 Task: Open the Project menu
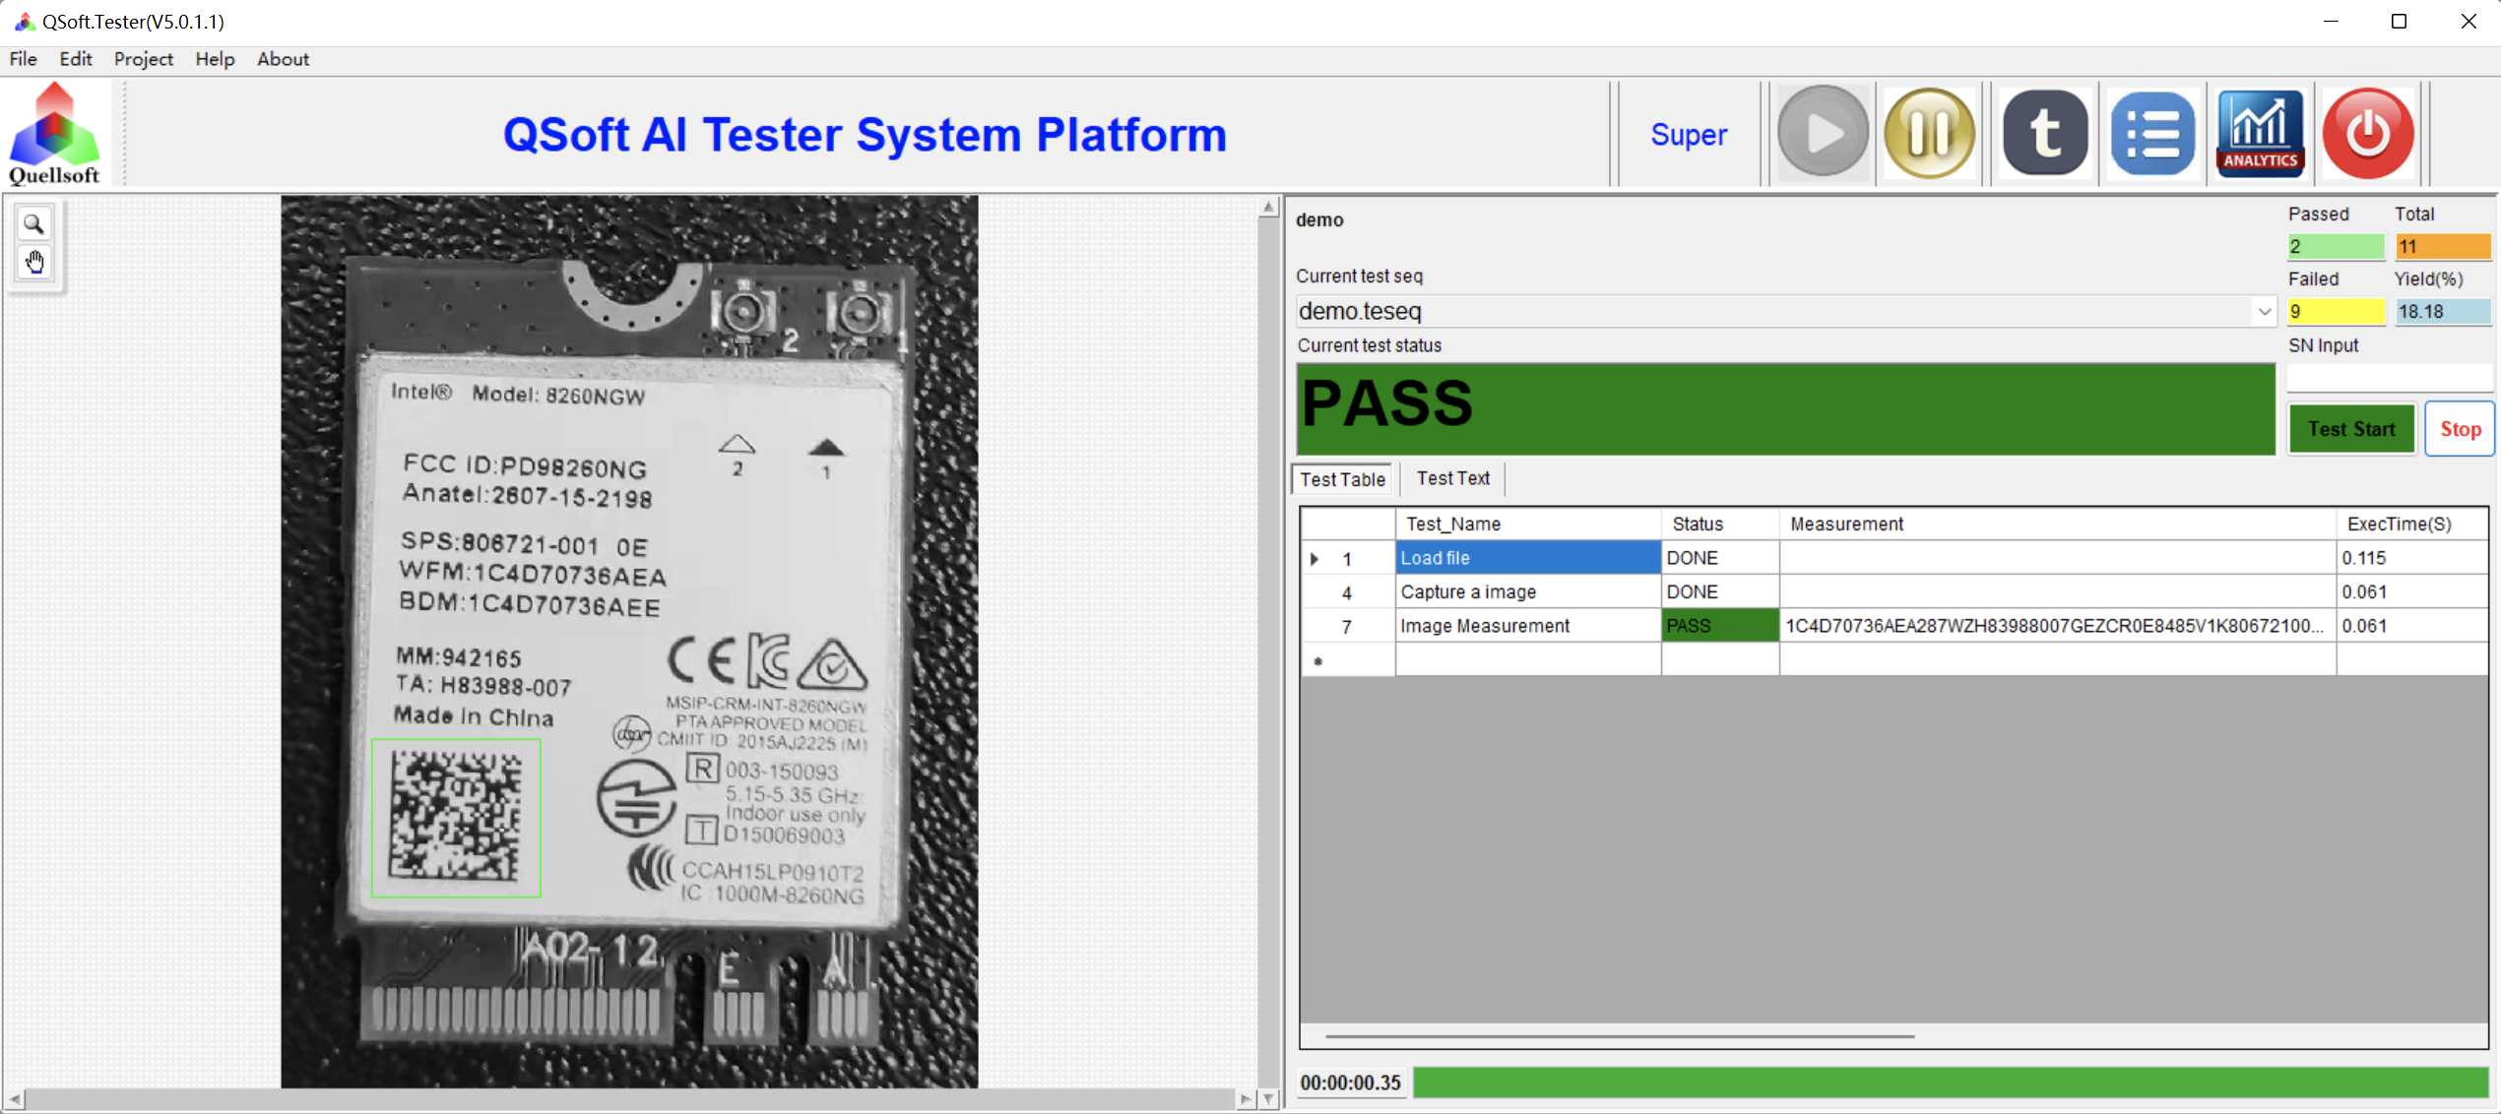(143, 59)
